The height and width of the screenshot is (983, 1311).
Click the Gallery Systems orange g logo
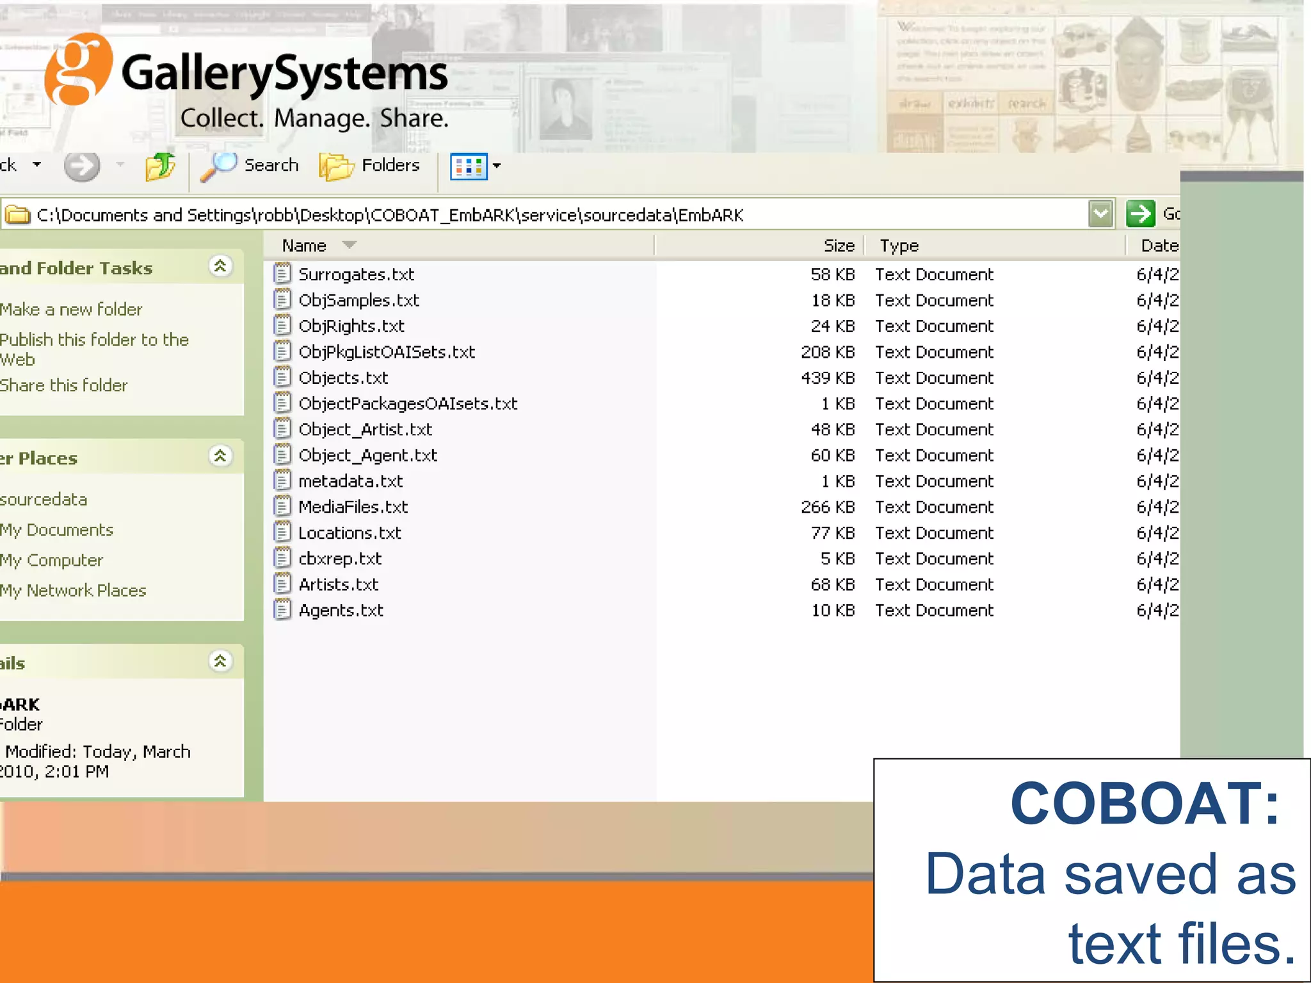coord(78,69)
